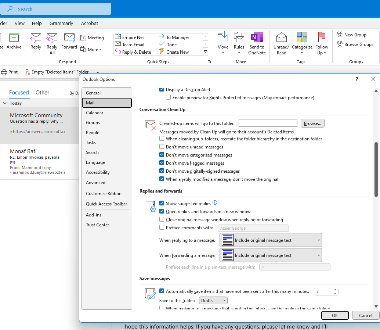The height and width of the screenshot is (330, 380).
Task: Click Empty Deleted Items Folder icon
Action: coord(27,72)
